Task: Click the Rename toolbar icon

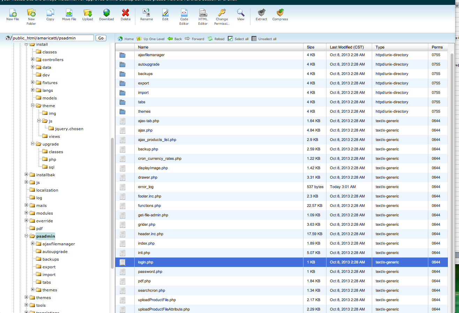Action: tap(146, 13)
